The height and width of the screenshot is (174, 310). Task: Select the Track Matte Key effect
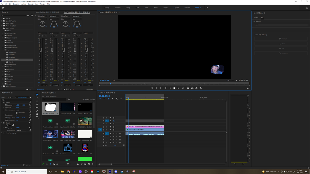13,59
